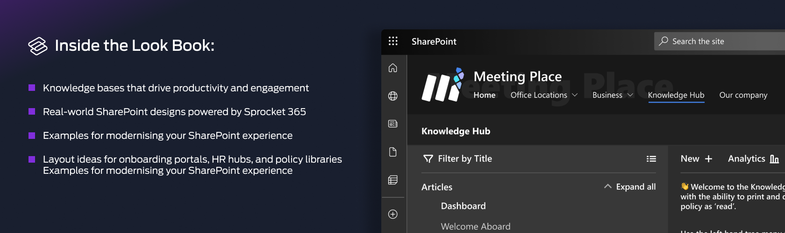This screenshot has height=233, width=785.
Task: Click the Meeting Place site logo
Action: 442,86
